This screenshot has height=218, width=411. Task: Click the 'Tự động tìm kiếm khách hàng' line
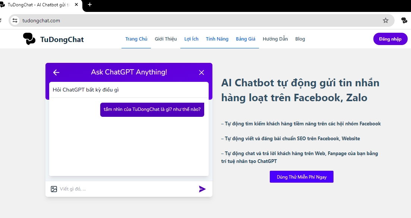(x=301, y=124)
